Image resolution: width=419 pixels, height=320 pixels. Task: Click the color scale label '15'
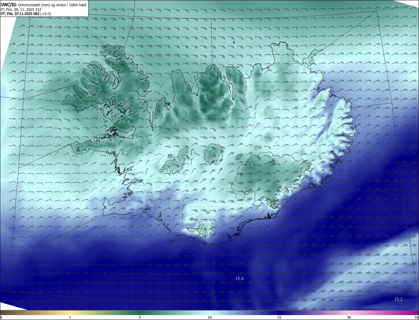(279, 317)
